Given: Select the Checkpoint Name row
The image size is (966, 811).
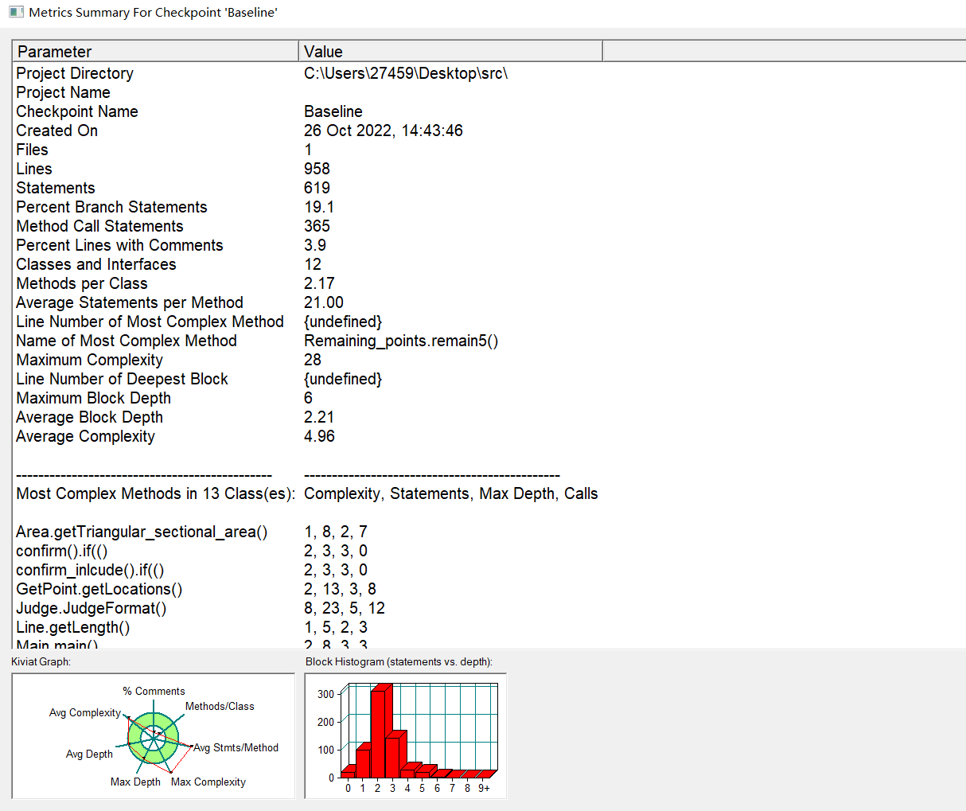Looking at the screenshot, I should [77, 111].
